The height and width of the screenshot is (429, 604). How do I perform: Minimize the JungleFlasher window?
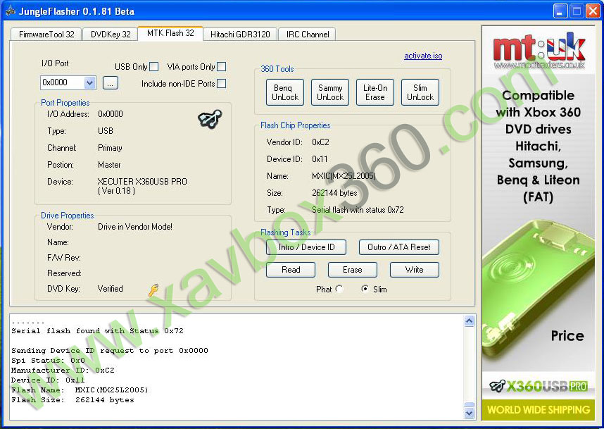click(x=560, y=11)
